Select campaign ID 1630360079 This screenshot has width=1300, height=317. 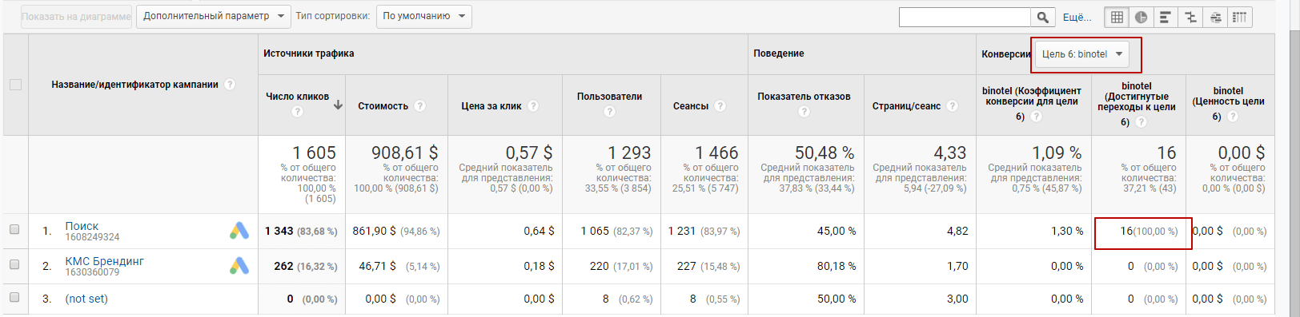pos(92,272)
